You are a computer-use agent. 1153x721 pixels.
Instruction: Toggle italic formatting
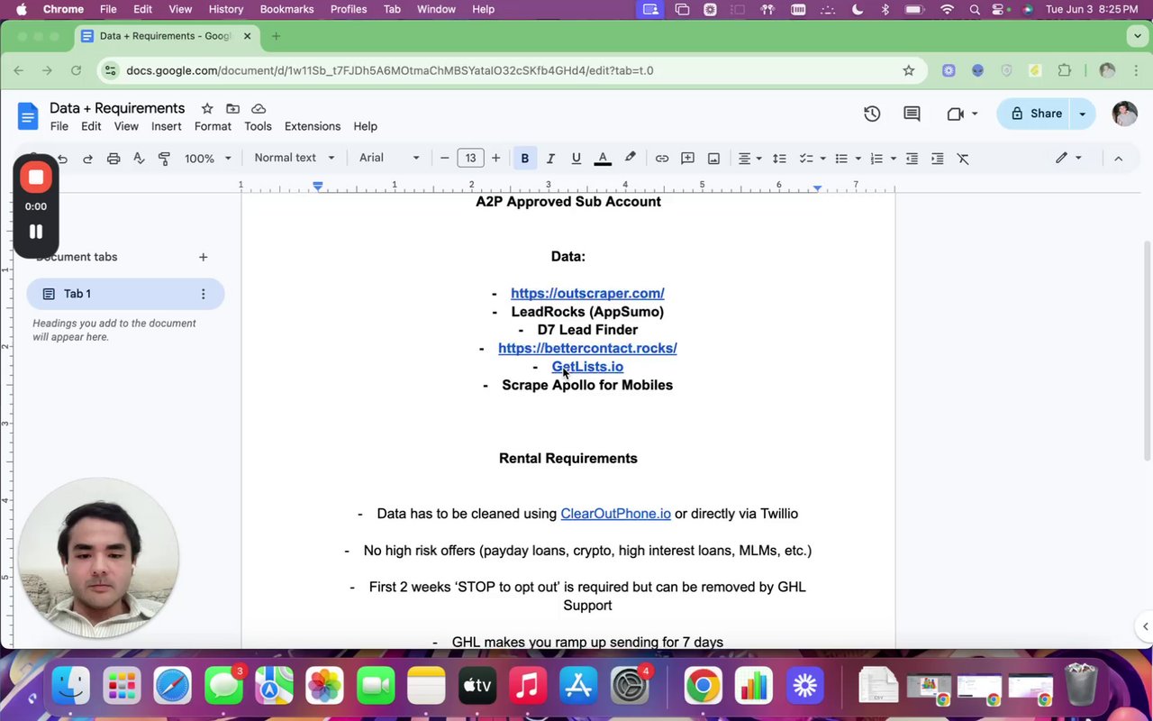pyautogui.click(x=550, y=159)
